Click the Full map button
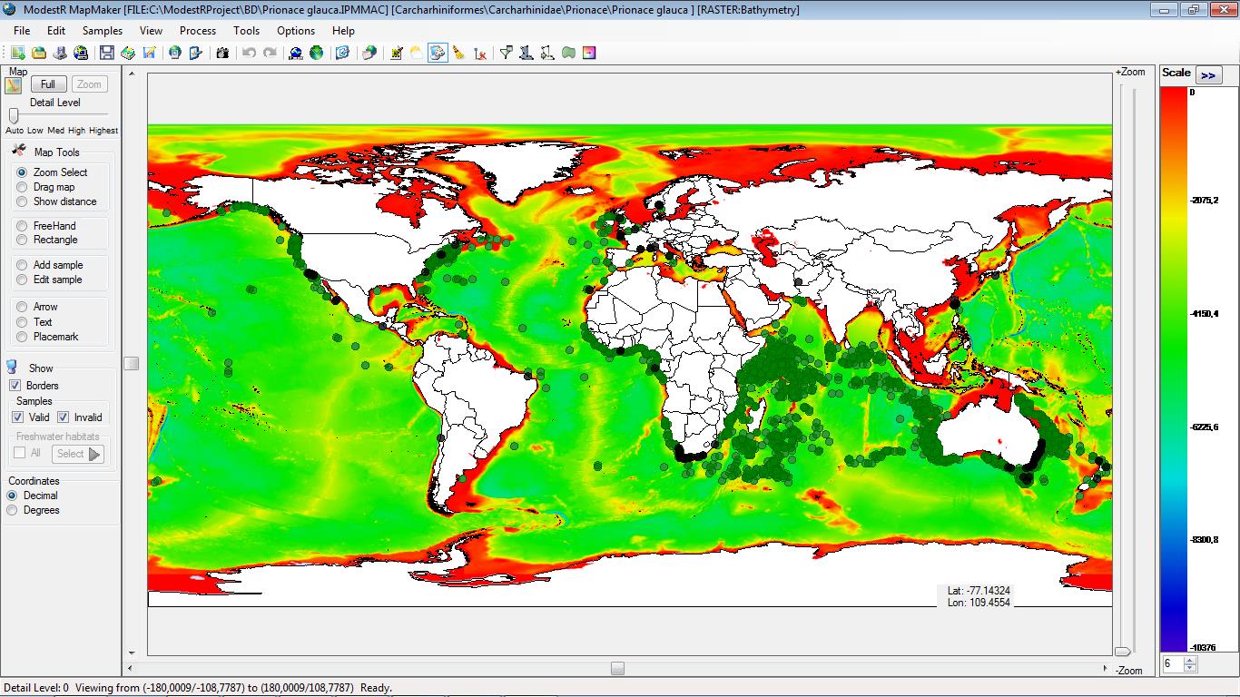Screen dimensions: 1240x697 [x=48, y=84]
